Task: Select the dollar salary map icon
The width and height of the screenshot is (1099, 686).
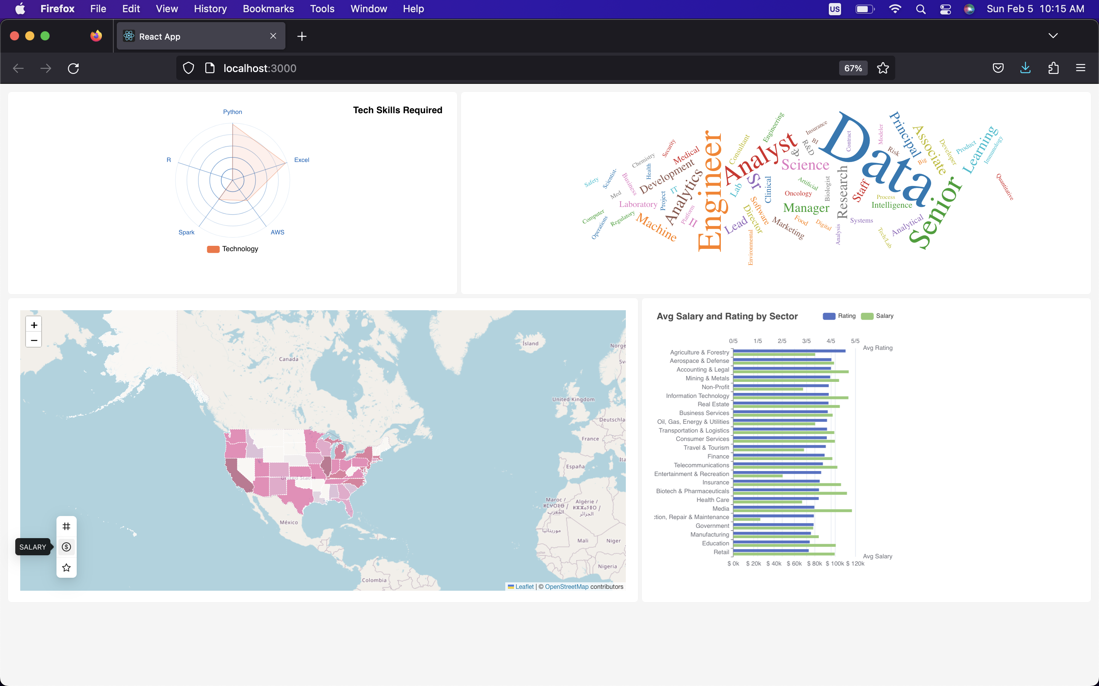Action: (x=66, y=547)
